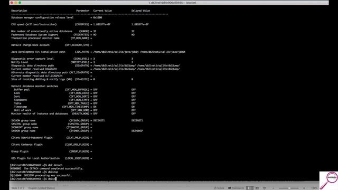Click the (TP_MON_NAME) parameter text
Image resolution: width=338 pixels, height=190 pixels.
80,38
